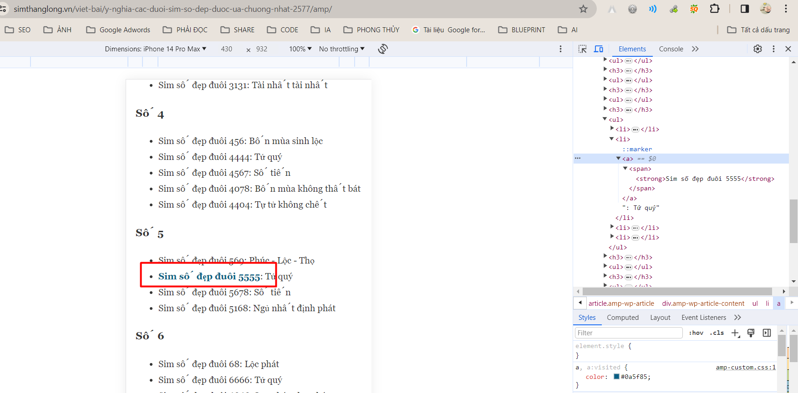Open the PHONG THỦY bookmarks folder
Image resolution: width=798 pixels, height=393 pixels.
coord(371,30)
